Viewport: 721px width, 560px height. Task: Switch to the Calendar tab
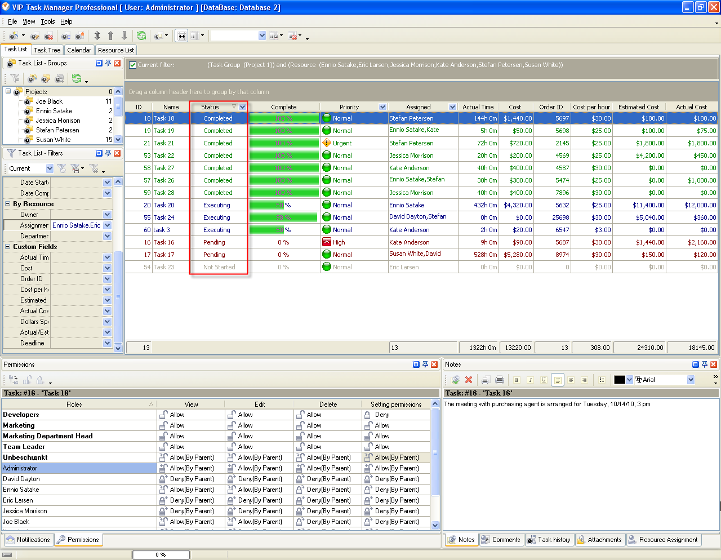click(x=79, y=50)
